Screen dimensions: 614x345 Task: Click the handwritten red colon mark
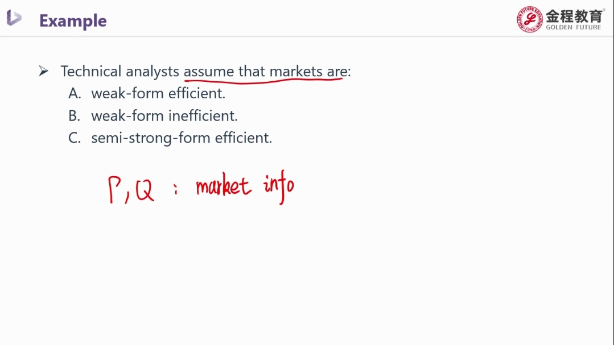(176, 189)
